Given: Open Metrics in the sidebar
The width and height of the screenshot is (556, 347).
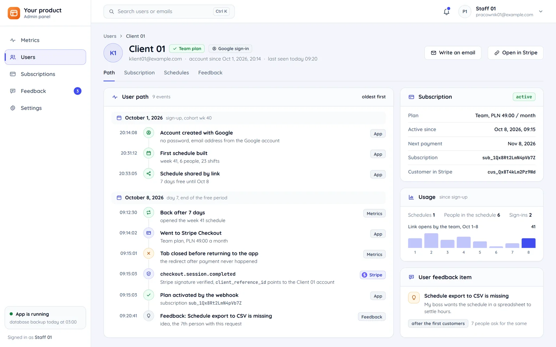Looking at the screenshot, I should (45, 40).
